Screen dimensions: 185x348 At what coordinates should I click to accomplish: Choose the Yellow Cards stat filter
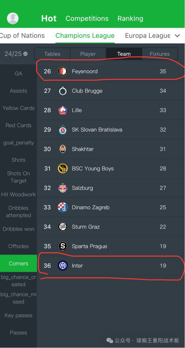tap(18, 108)
